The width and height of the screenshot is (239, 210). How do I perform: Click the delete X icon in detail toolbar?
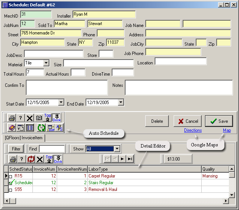[40, 159]
